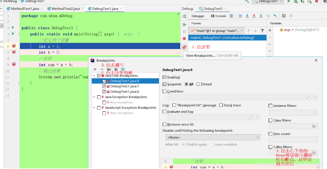Click Step Into debugger icon
The image size is (327, 169).
(x=247, y=16)
